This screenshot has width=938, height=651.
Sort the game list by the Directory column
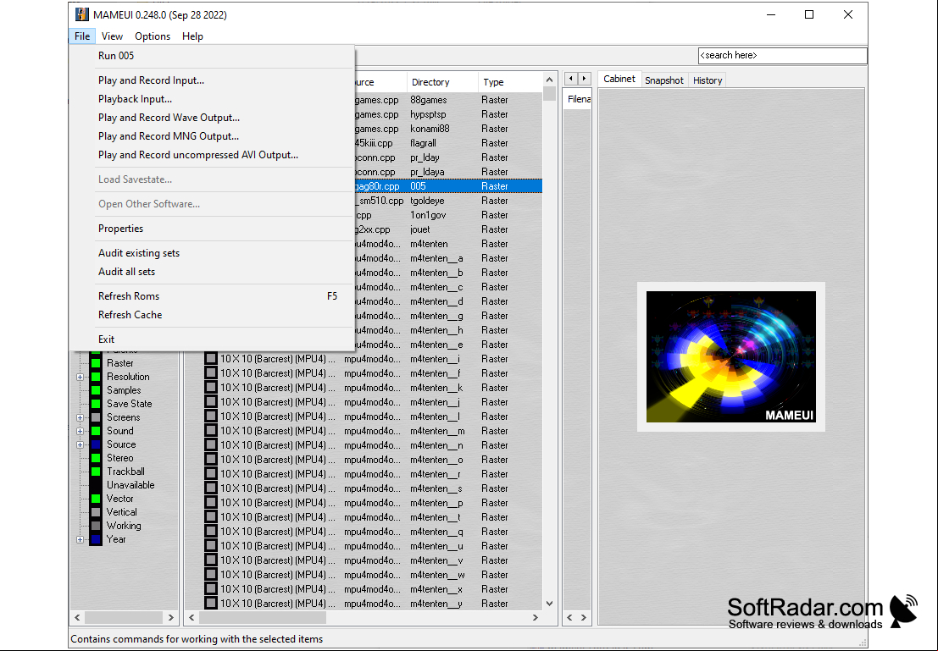coord(442,82)
